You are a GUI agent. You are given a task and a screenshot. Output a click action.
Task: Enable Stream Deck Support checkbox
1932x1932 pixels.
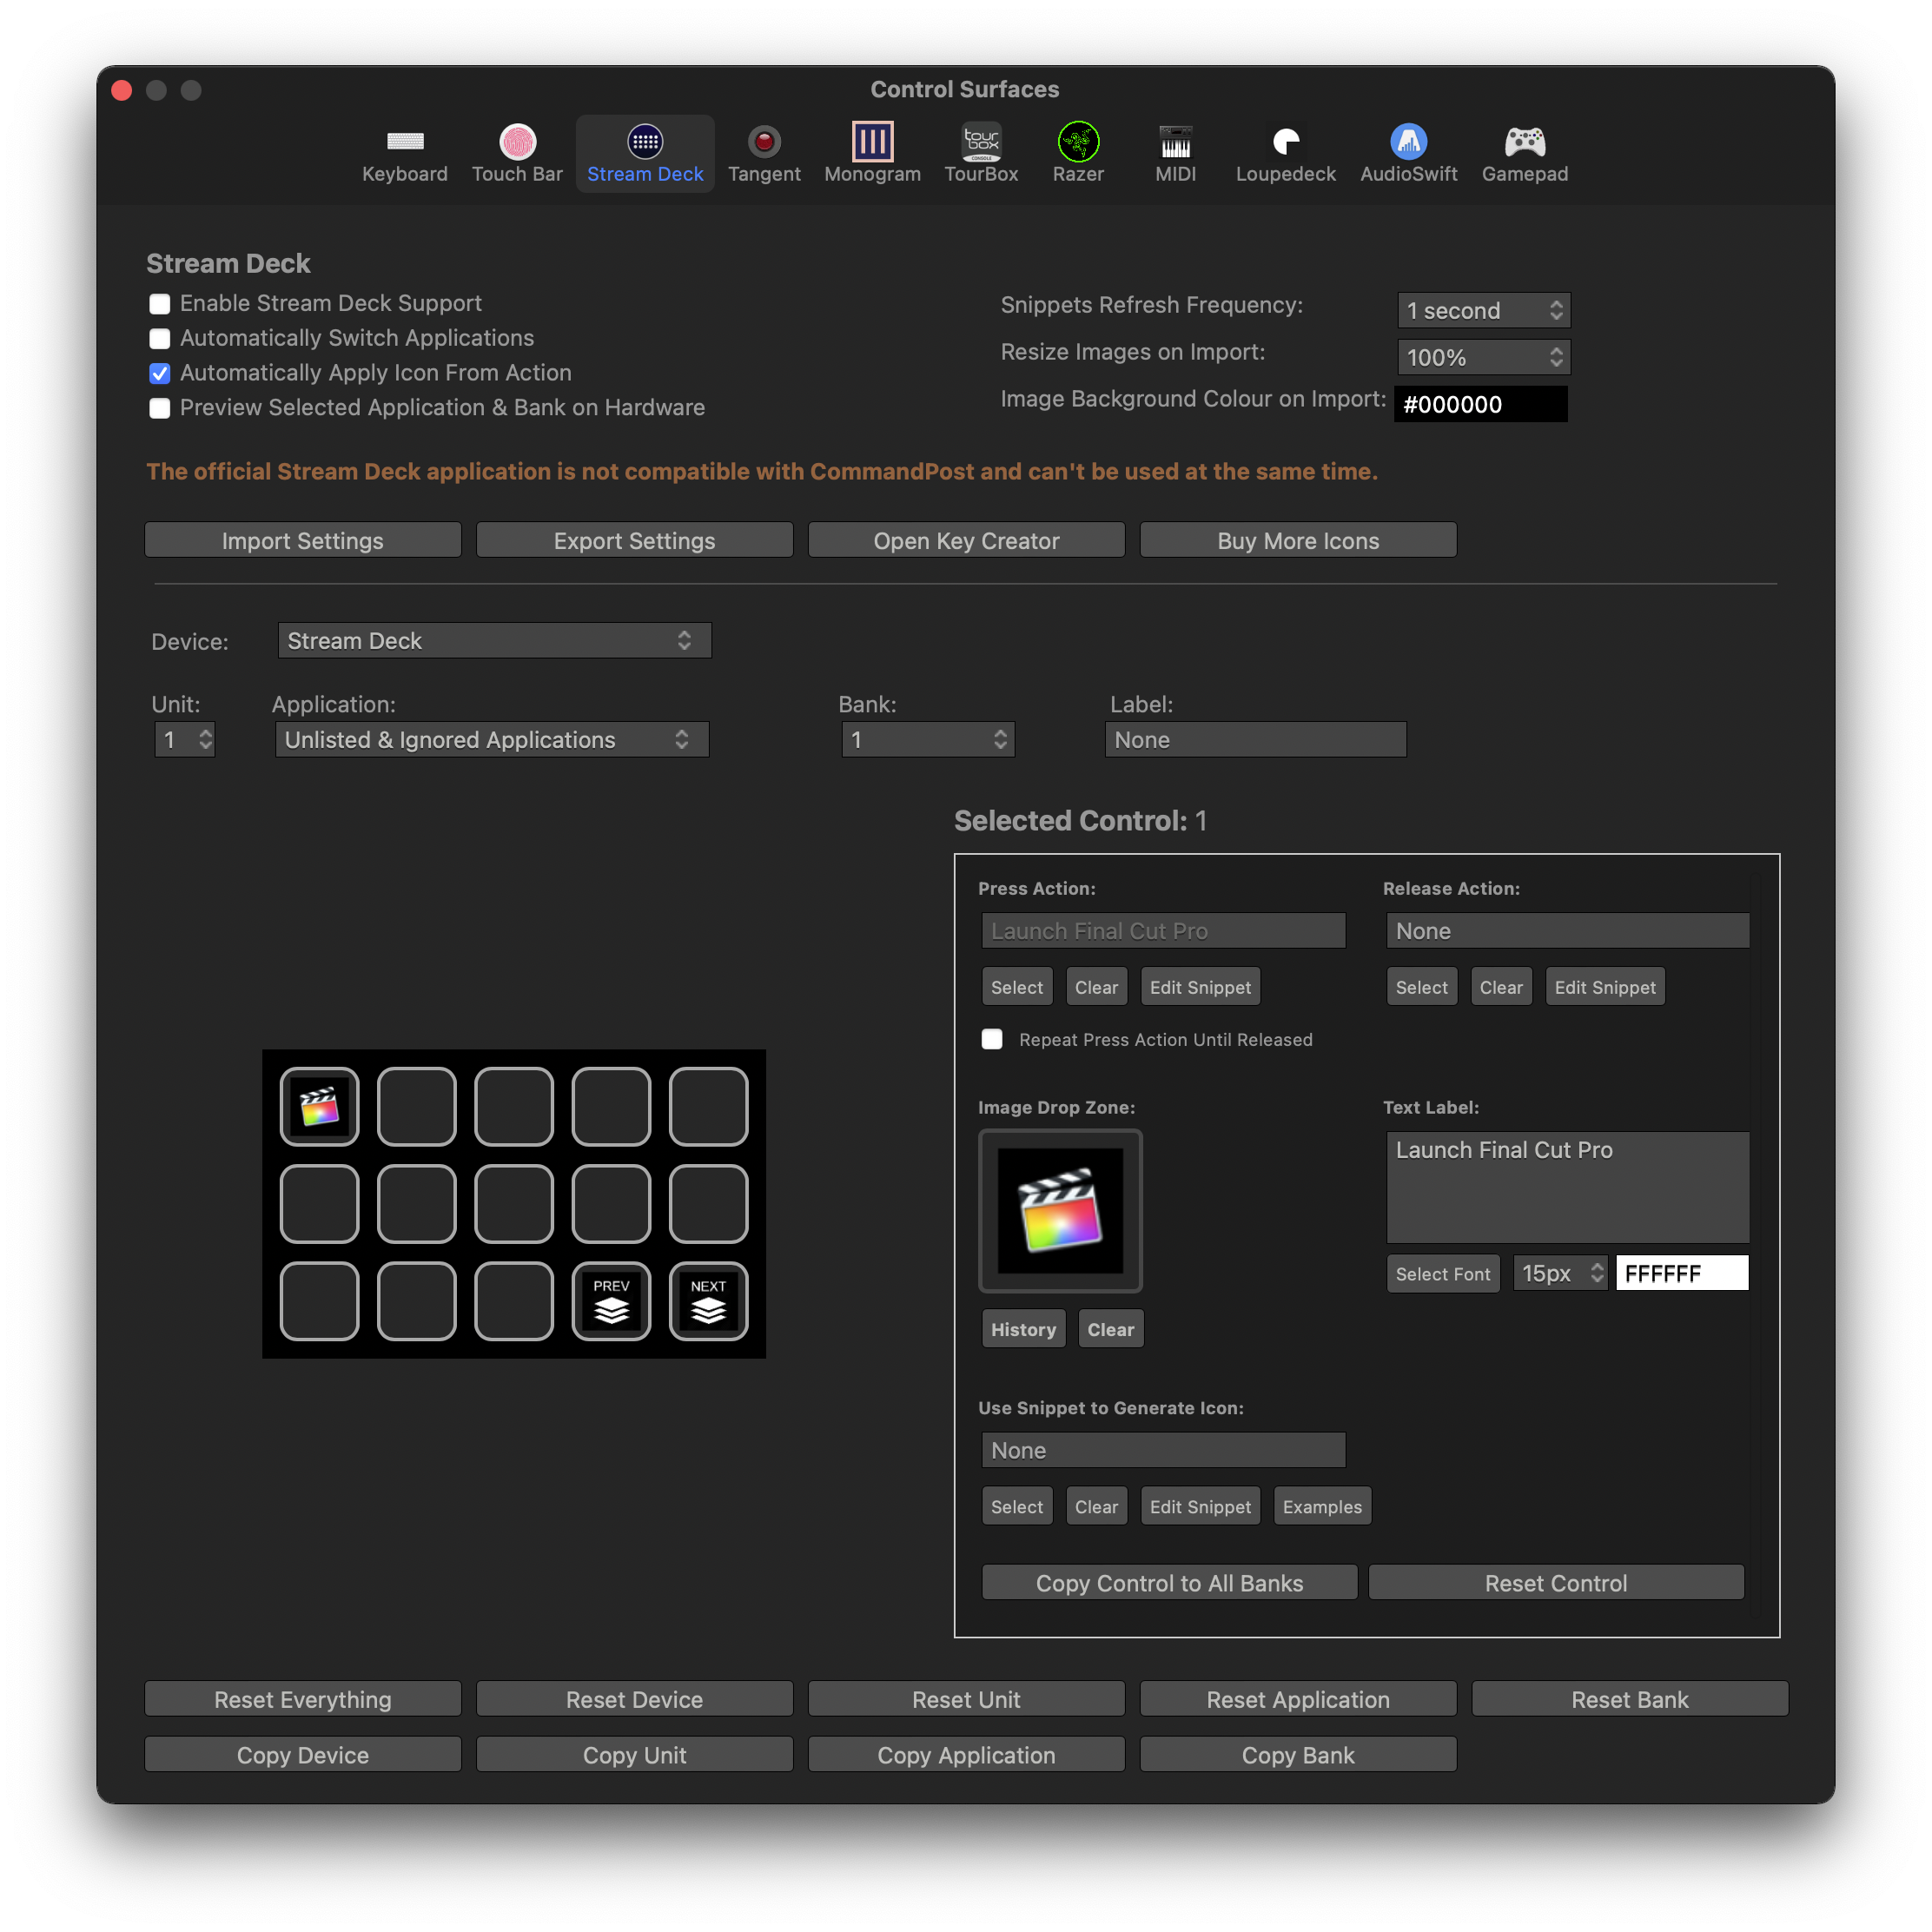pos(159,304)
